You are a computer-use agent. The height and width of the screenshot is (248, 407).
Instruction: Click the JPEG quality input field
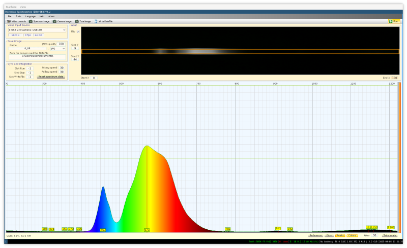tap(61, 44)
